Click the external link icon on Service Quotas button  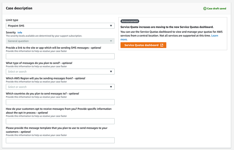pyautogui.click(x=162, y=45)
